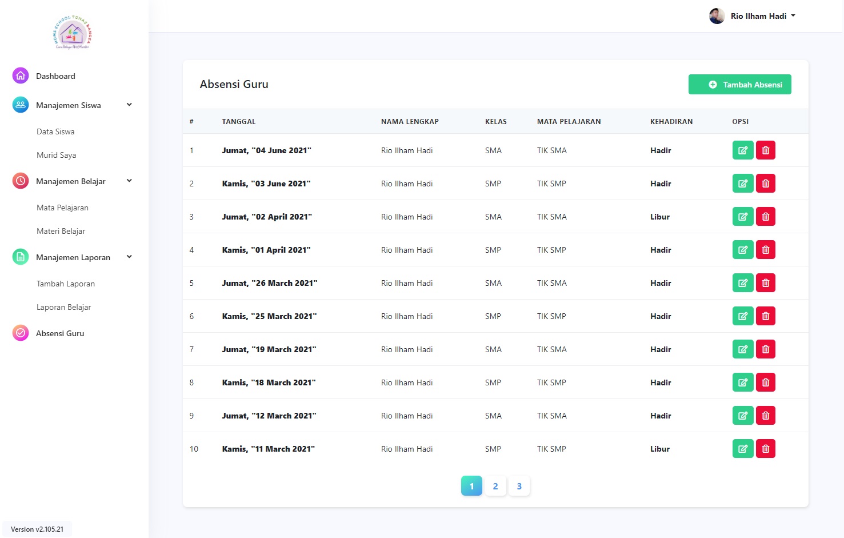This screenshot has width=844, height=538.
Task: Click the school logo in the sidebar
Action: [x=72, y=33]
